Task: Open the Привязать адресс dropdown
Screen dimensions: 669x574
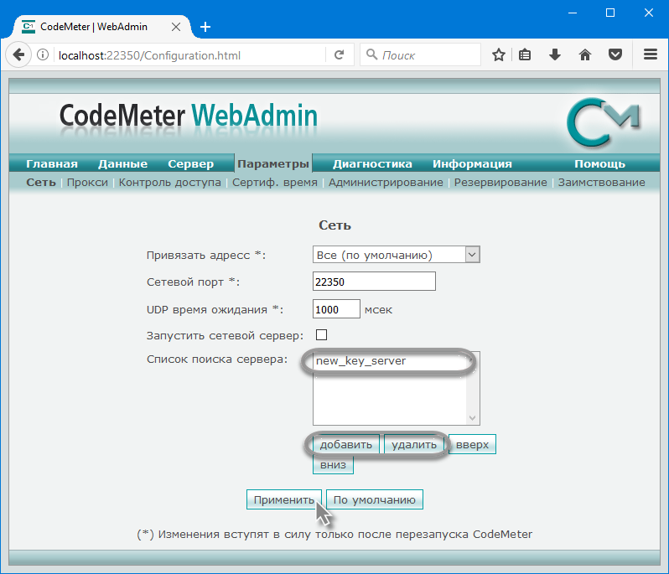Action: [x=397, y=255]
